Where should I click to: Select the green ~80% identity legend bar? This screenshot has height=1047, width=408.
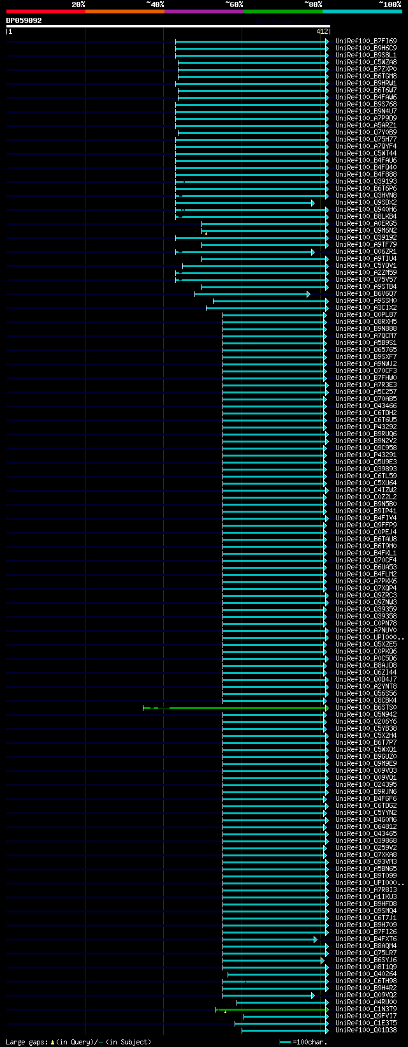point(282,11)
